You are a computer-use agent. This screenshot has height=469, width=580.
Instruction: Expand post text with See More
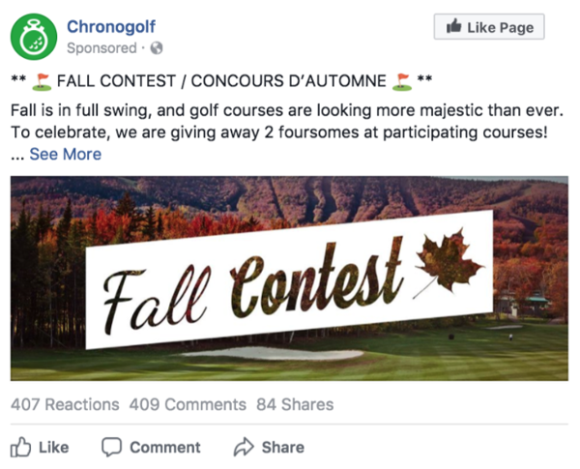[66, 155]
